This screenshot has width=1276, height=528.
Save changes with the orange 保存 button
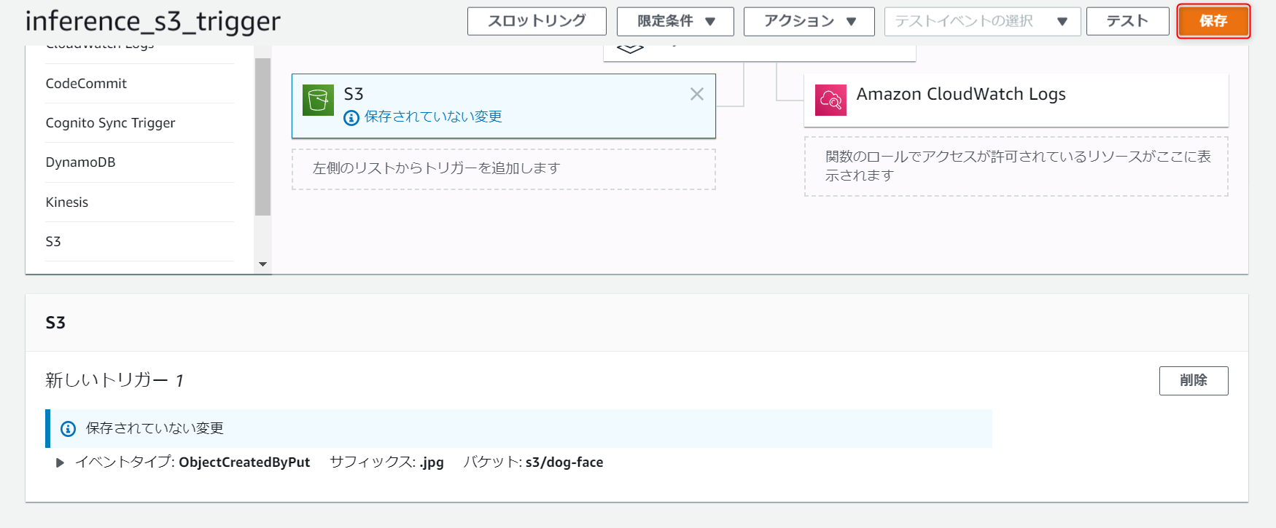[1213, 21]
